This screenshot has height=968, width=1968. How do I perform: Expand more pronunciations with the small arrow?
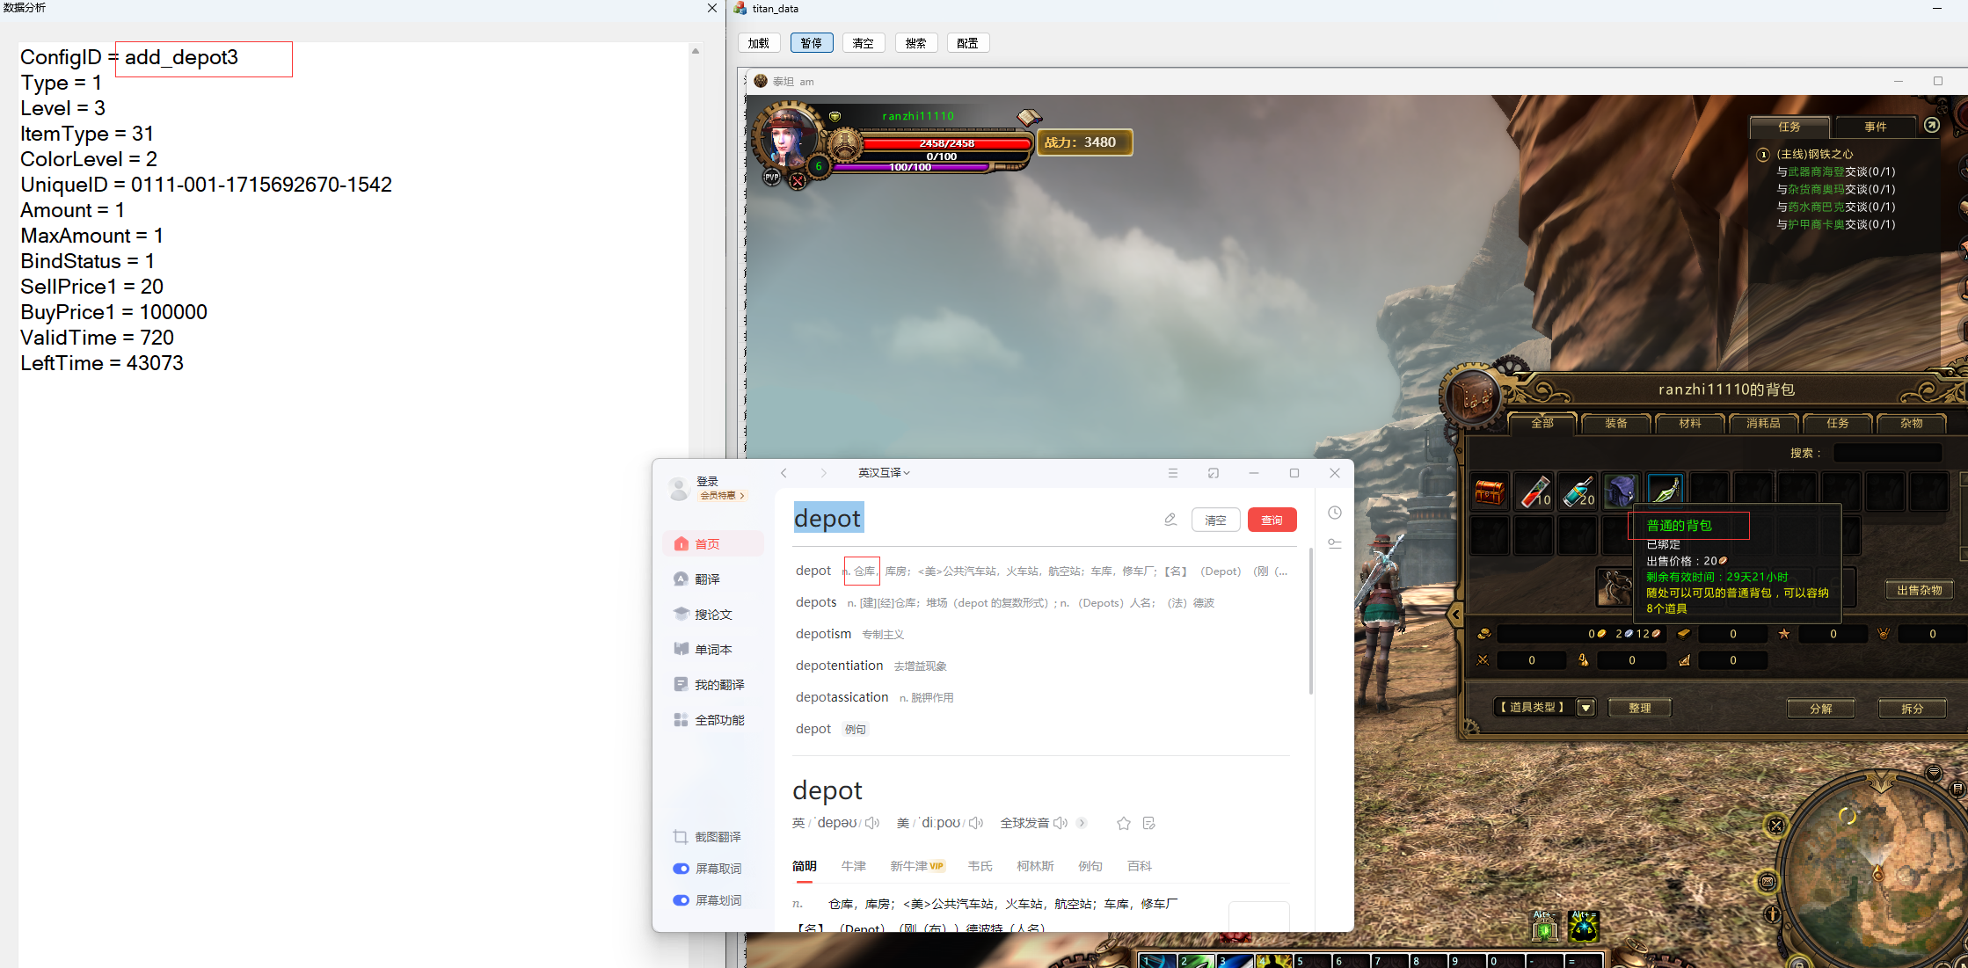pos(1082,823)
